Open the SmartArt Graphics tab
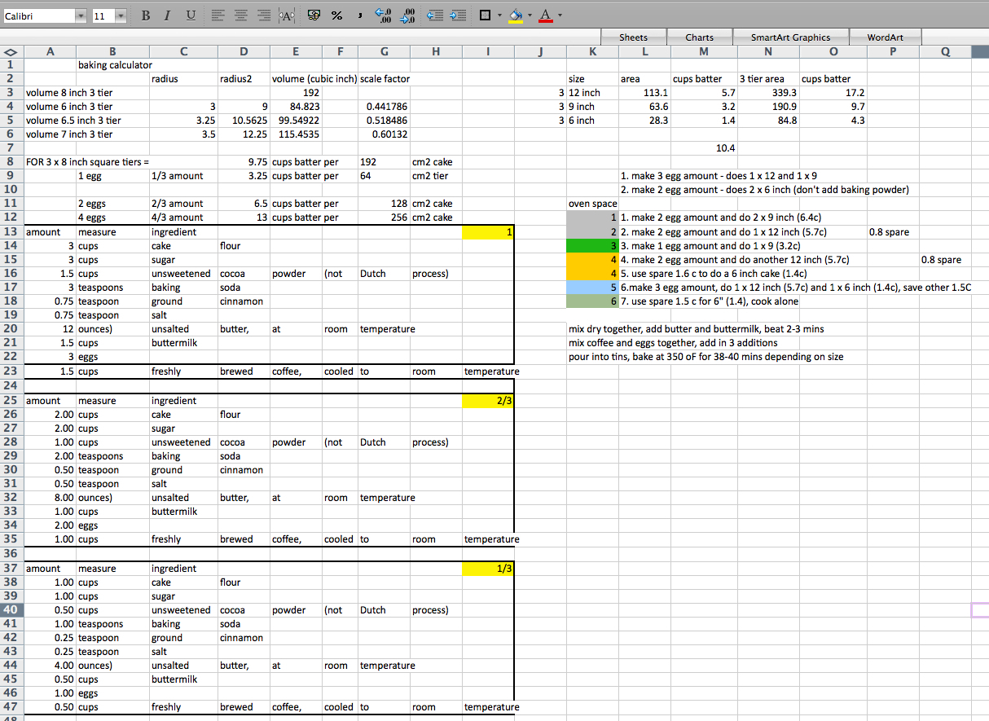989x721 pixels. (x=790, y=37)
